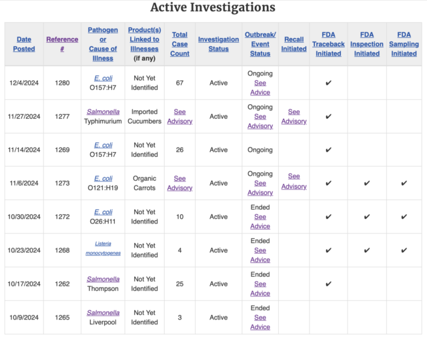Sort table by Date Posted header
427x341 pixels.
(24, 44)
